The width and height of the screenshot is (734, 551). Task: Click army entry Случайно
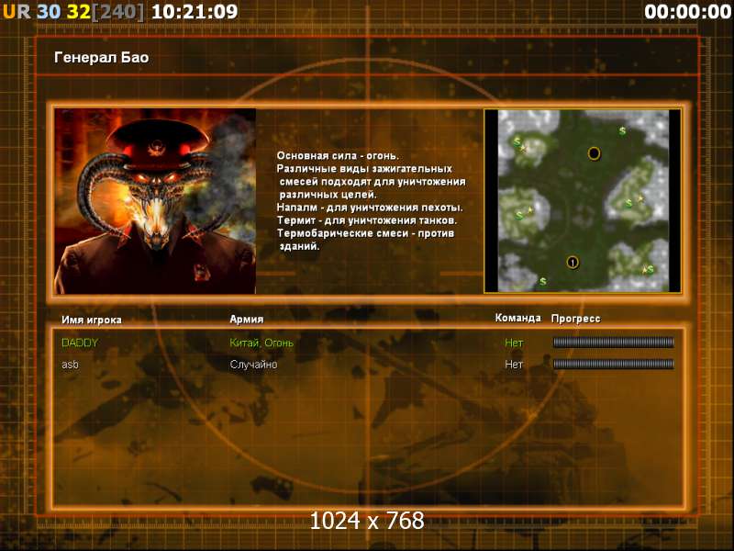tap(253, 364)
